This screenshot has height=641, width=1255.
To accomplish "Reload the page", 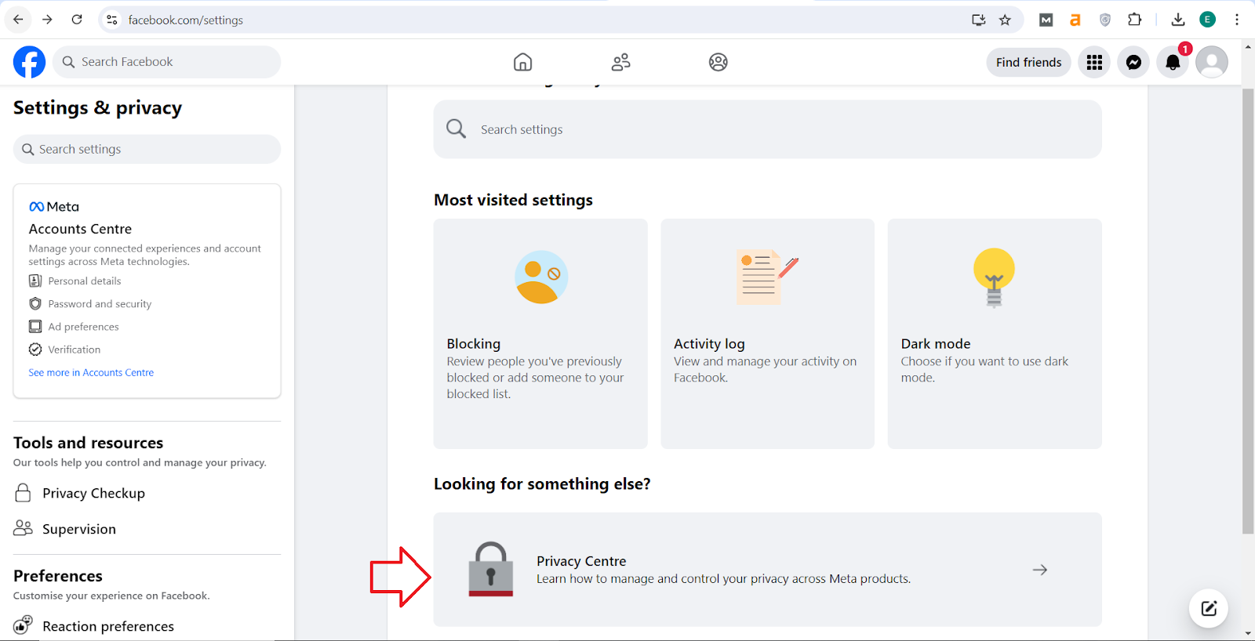I will [77, 20].
